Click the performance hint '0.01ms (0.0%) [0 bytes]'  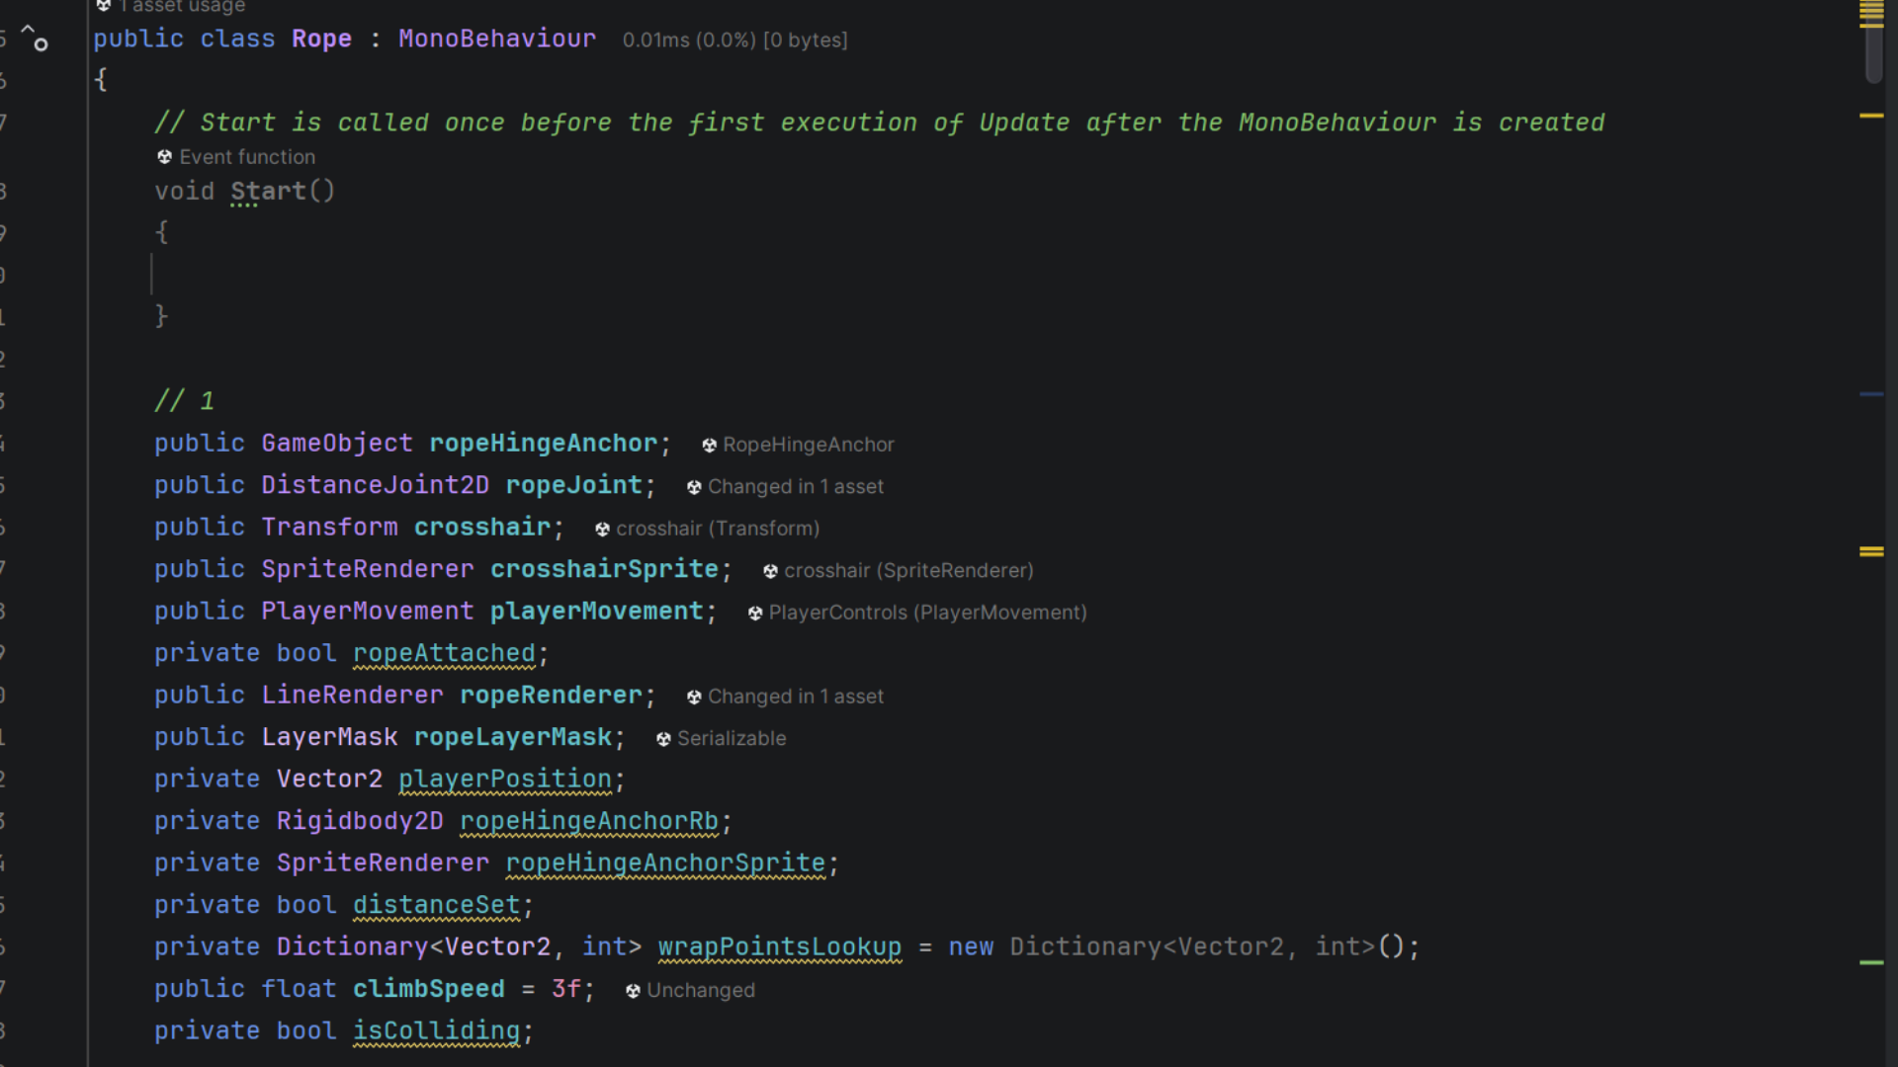734,41
